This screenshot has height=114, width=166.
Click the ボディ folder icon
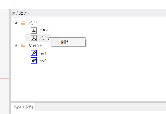coord(23,23)
